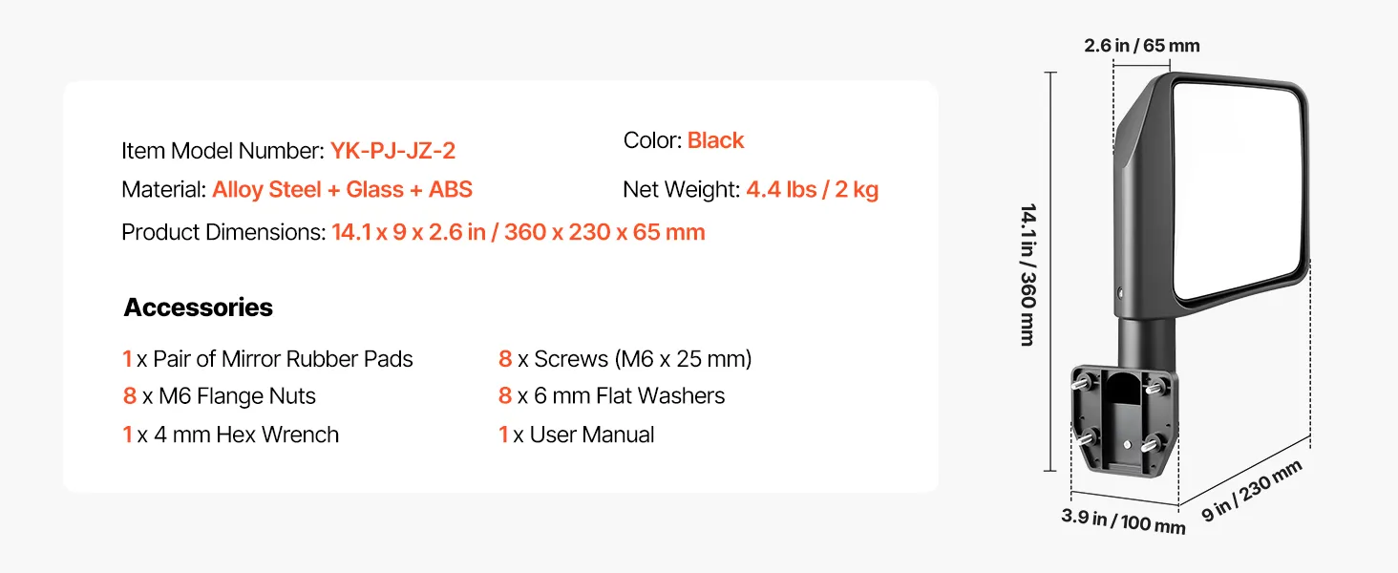Image resolution: width=1398 pixels, height=573 pixels.
Task: Click the 9 in / 230 mm label
Action: pyautogui.click(x=1251, y=491)
